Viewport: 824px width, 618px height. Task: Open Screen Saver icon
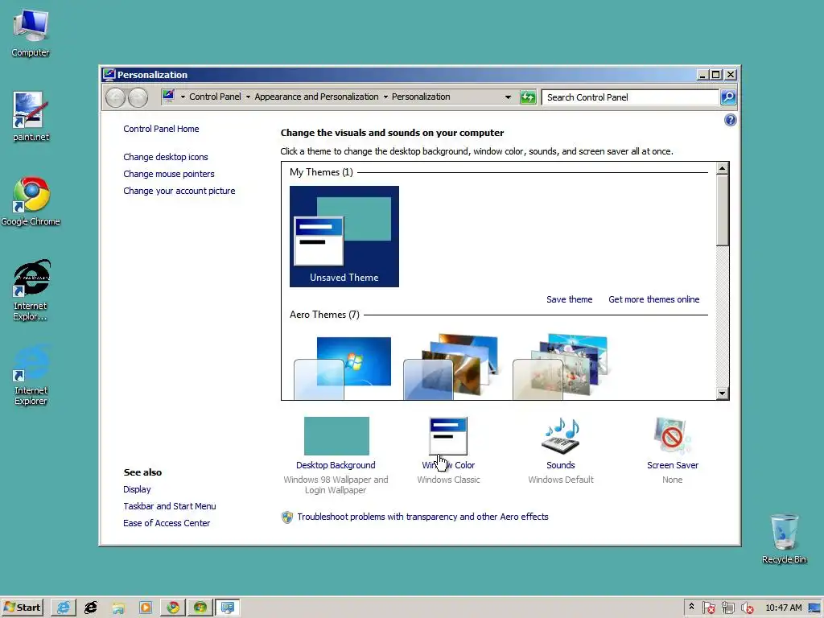(x=673, y=436)
